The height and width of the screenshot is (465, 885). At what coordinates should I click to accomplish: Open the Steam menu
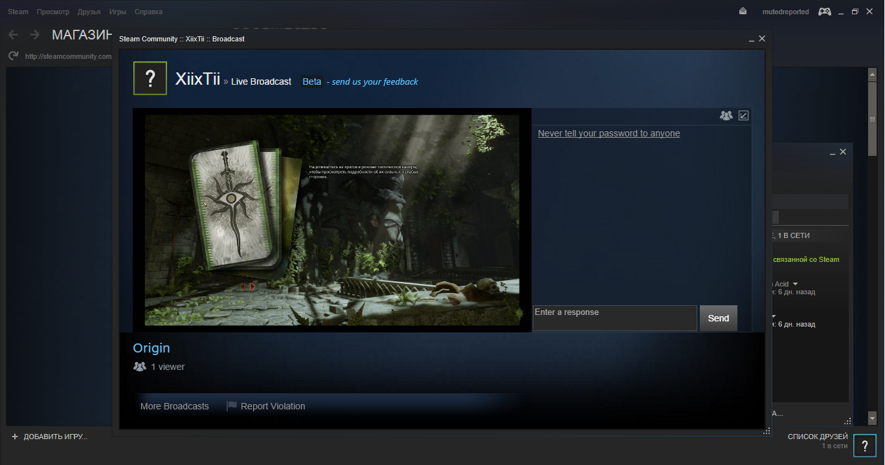pos(18,12)
